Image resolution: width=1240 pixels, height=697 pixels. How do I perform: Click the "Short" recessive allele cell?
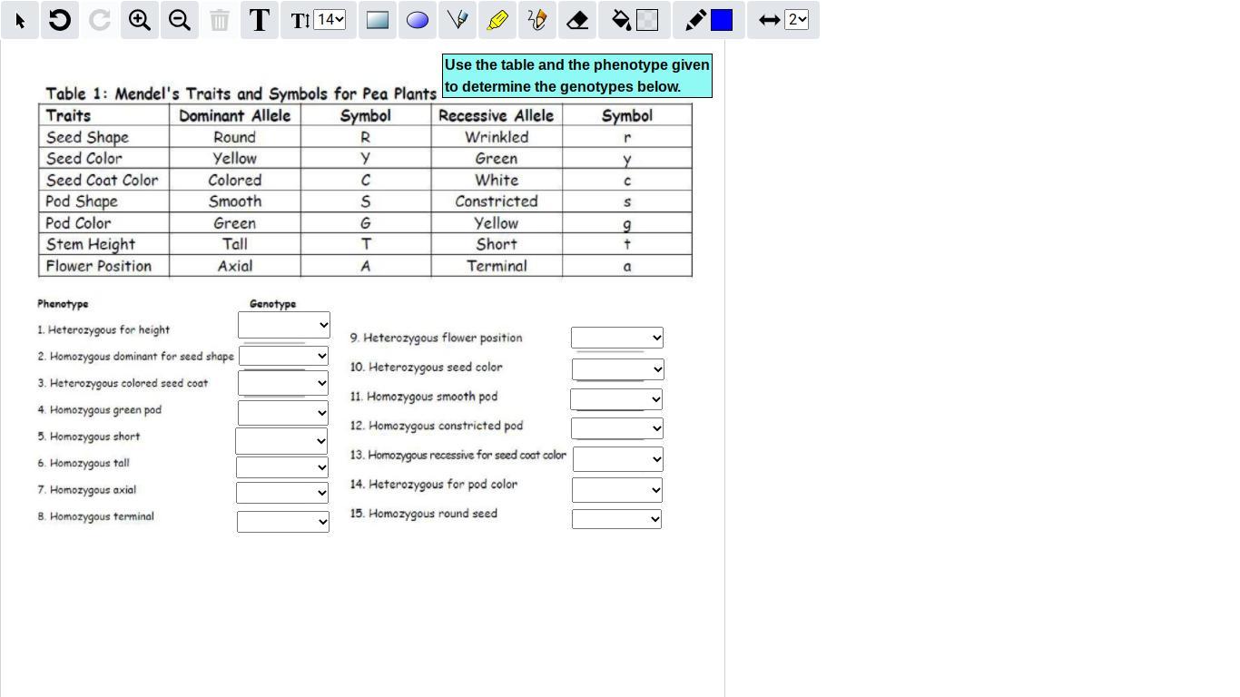(x=497, y=244)
